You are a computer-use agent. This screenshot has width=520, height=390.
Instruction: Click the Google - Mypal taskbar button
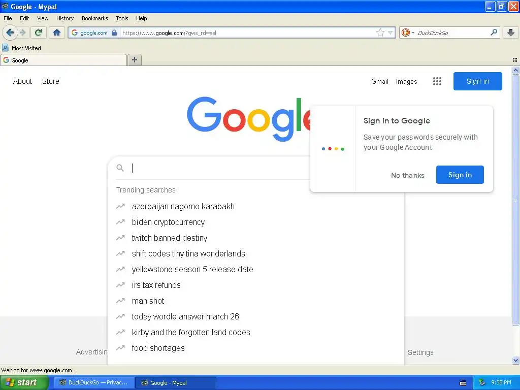click(176, 382)
